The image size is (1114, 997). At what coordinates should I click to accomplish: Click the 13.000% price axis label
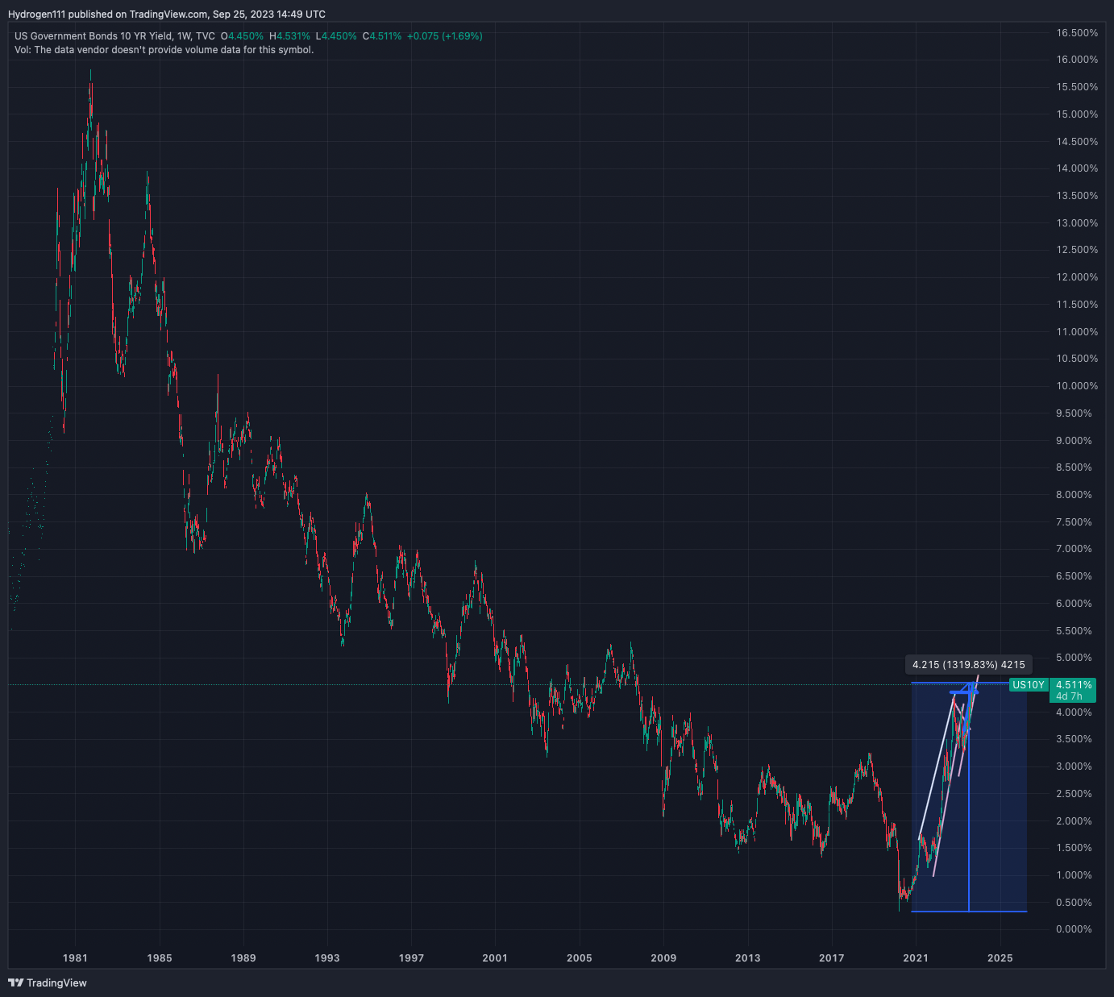1077,223
